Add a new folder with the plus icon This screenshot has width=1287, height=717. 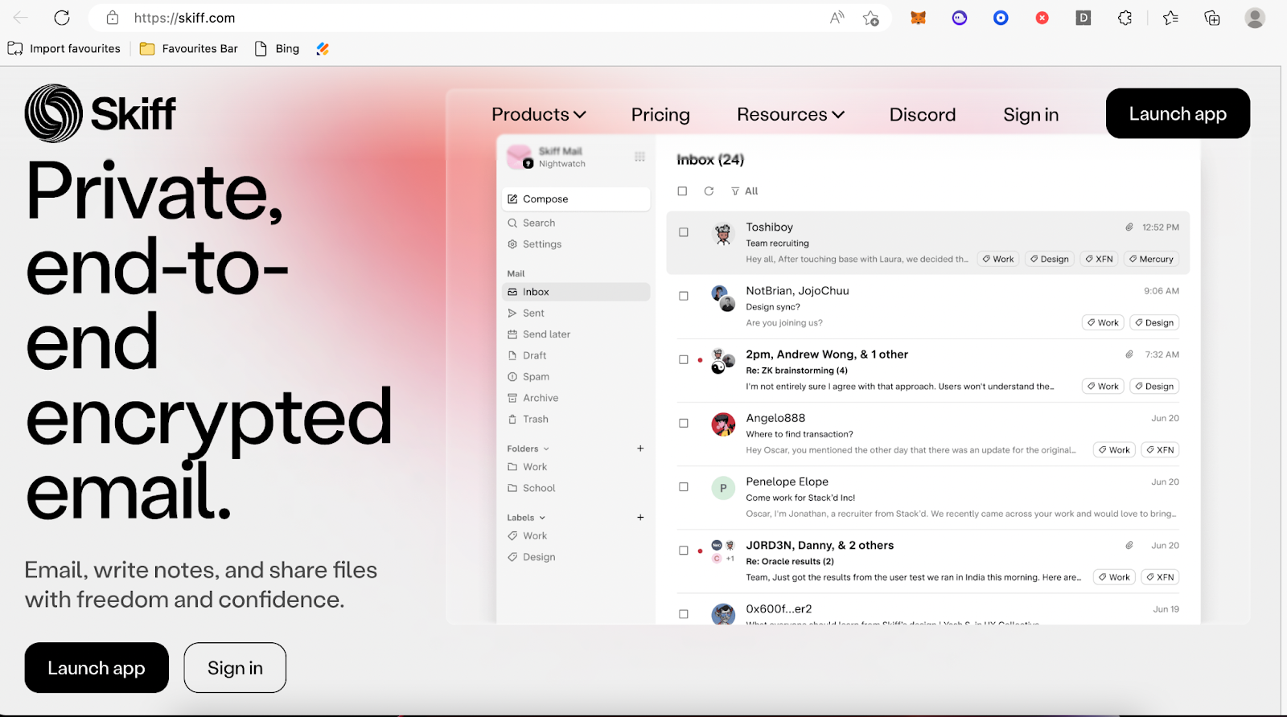[x=640, y=449]
